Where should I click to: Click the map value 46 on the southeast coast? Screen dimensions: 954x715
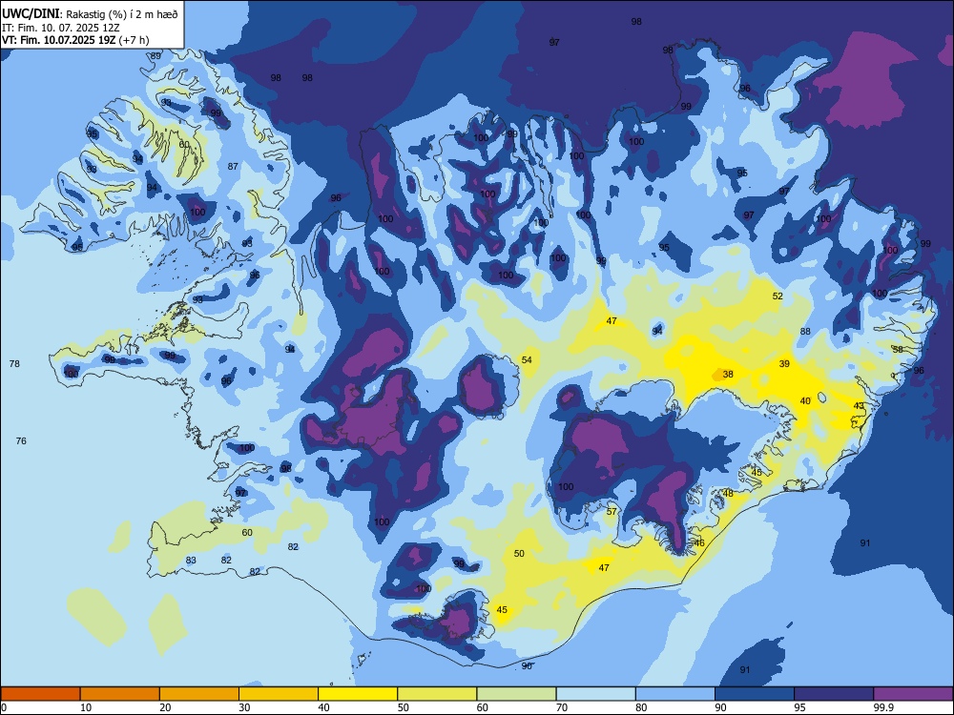click(699, 543)
